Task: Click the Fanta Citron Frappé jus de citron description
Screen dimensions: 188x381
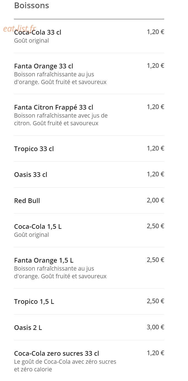Action: 61,119
